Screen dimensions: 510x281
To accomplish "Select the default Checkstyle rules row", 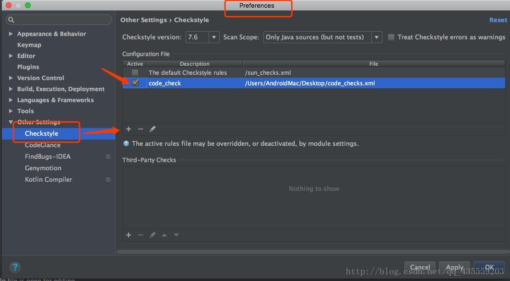I will (x=314, y=72).
